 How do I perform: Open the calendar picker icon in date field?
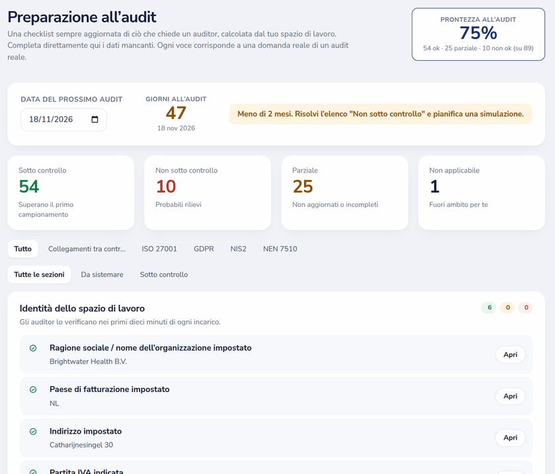(x=94, y=120)
